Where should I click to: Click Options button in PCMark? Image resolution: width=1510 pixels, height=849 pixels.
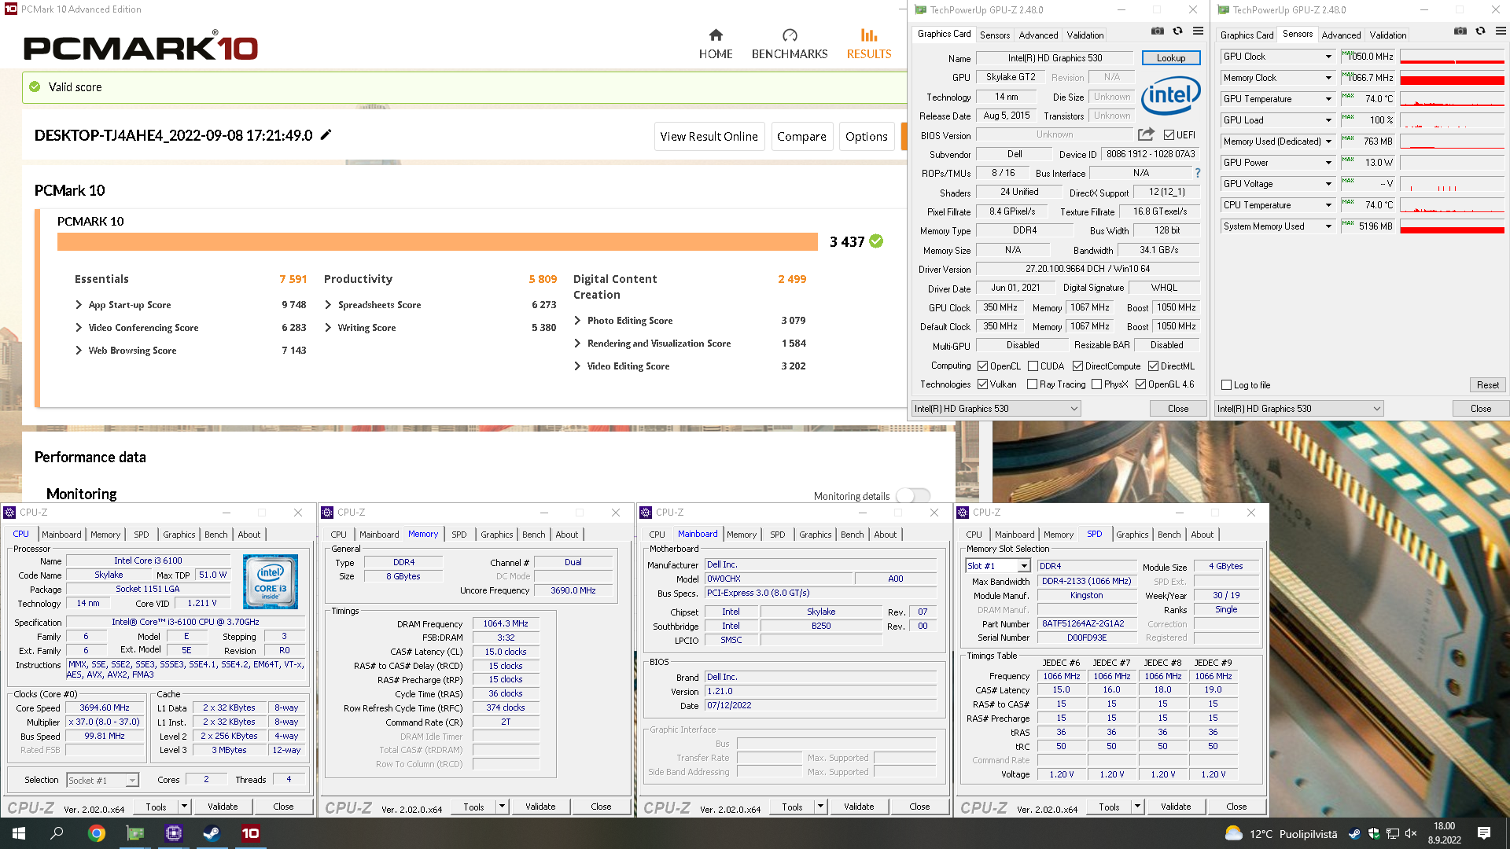(866, 136)
